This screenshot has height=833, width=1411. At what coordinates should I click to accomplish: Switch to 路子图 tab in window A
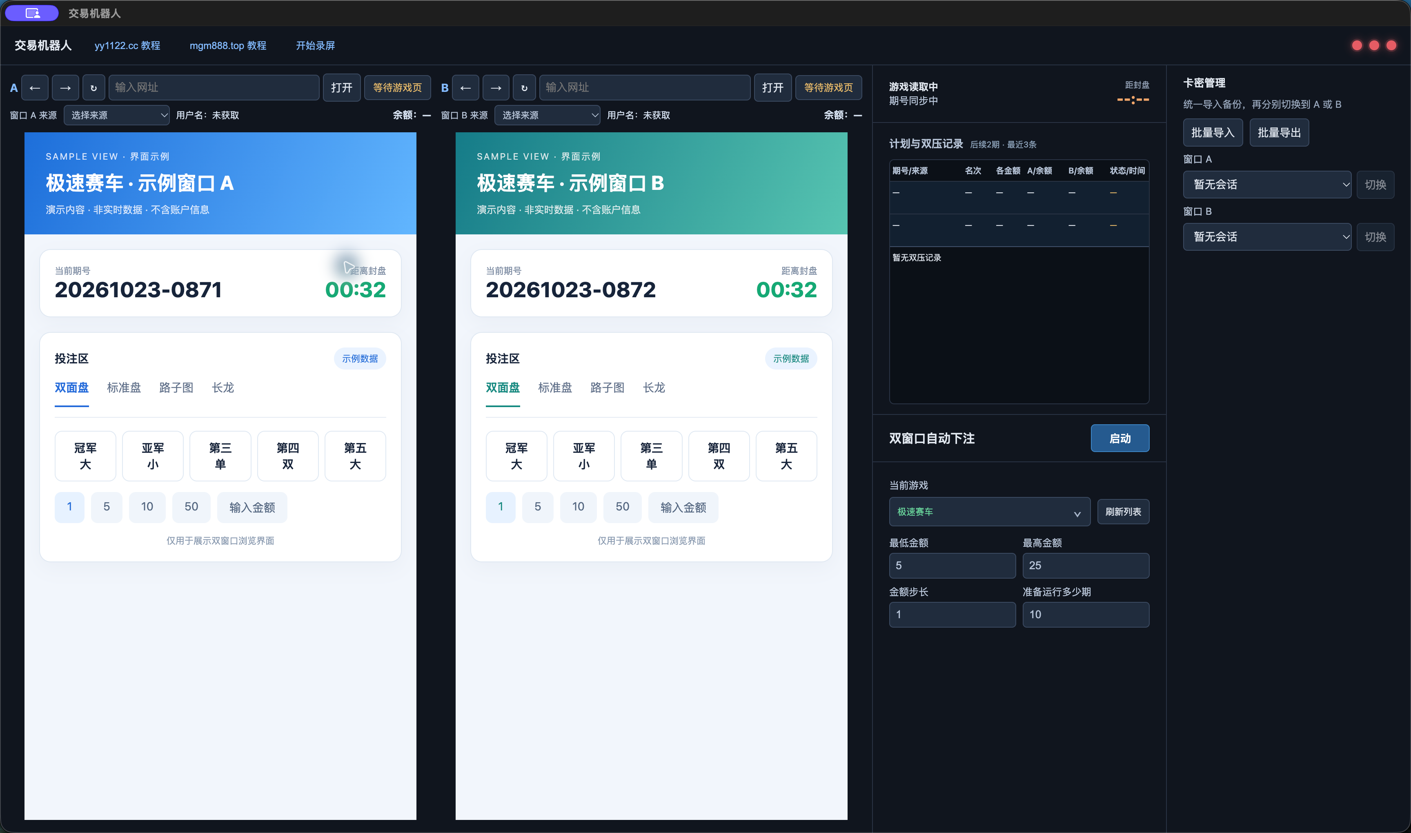coord(176,388)
